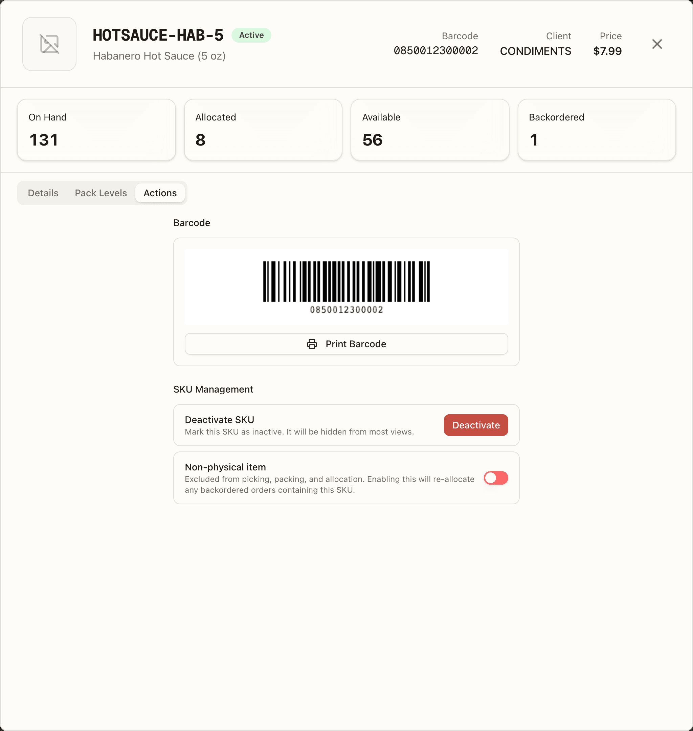Click the Allocated 8 card
Image resolution: width=693 pixels, height=731 pixels.
263,130
